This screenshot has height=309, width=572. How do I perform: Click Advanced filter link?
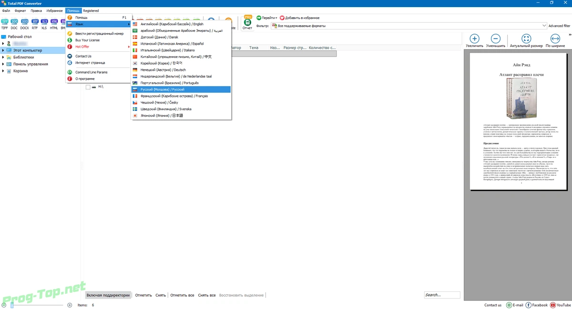pos(559,26)
